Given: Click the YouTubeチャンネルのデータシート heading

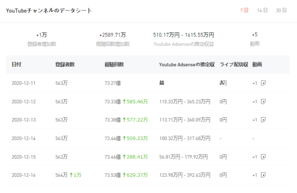Looking at the screenshot, I should point(49,10).
